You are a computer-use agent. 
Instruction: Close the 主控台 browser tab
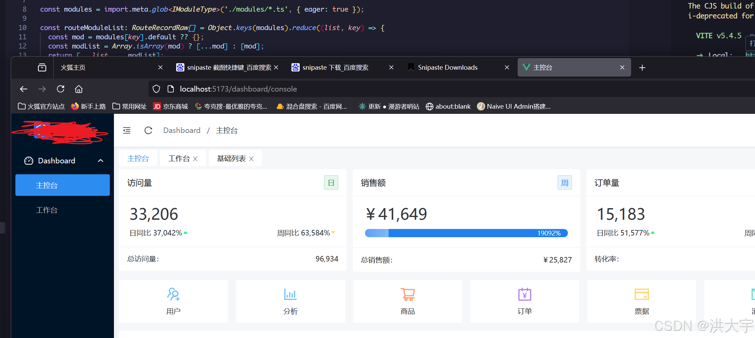622,67
